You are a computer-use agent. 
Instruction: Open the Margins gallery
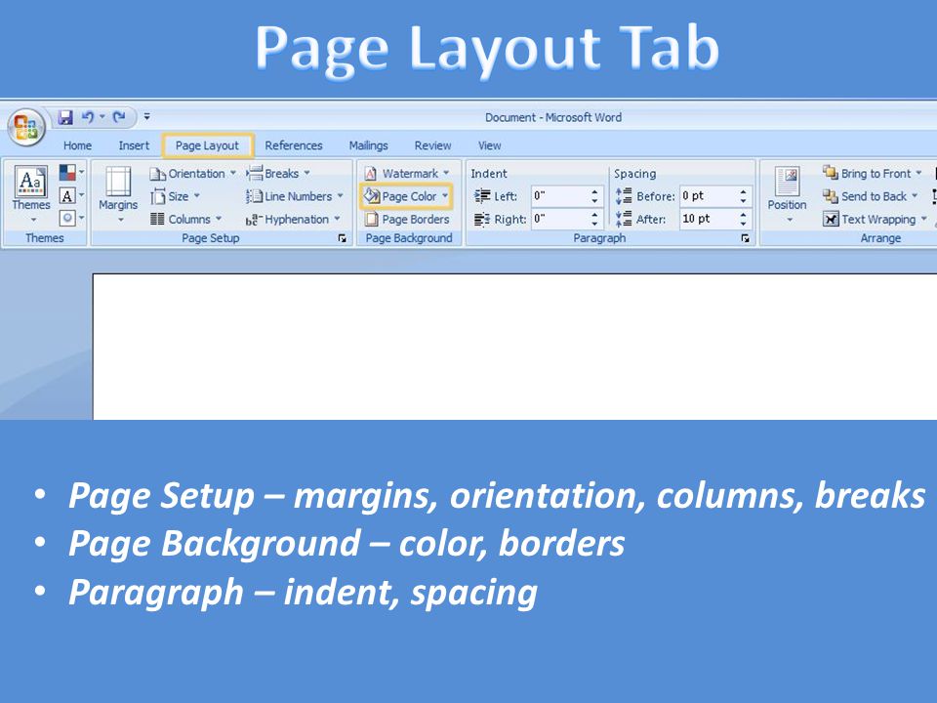[118, 194]
